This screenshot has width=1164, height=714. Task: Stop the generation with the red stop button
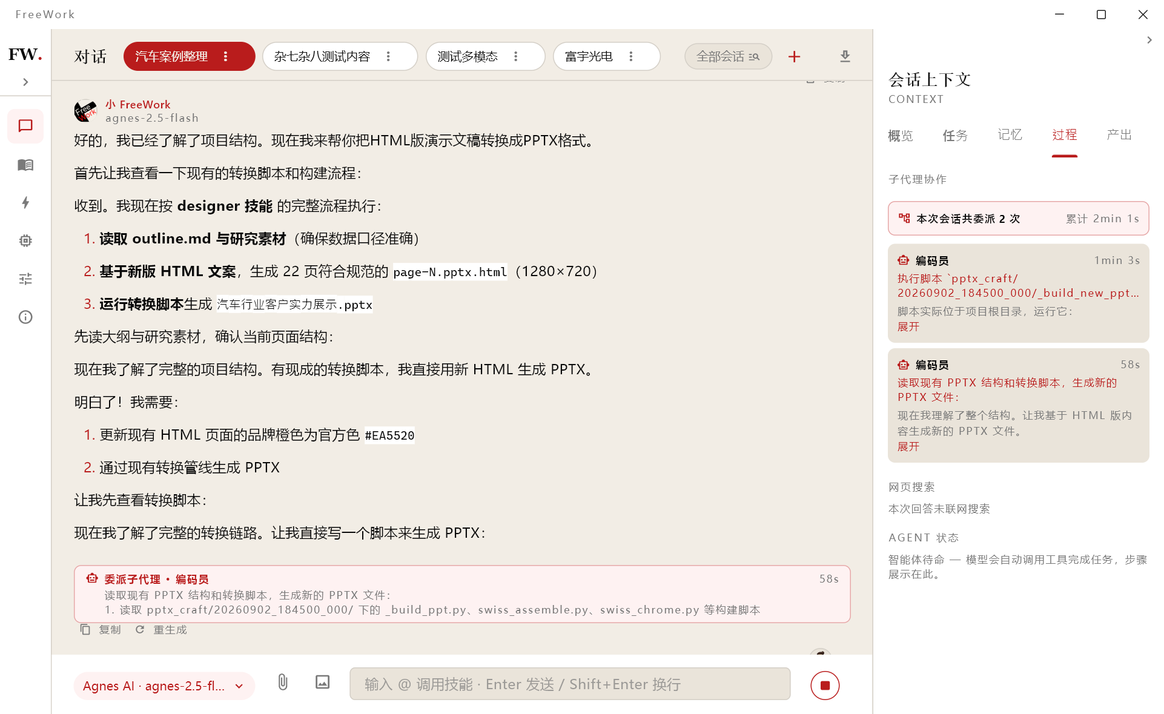click(x=825, y=686)
